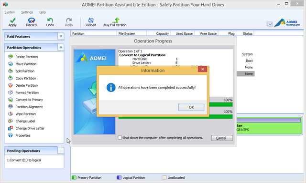Select the Properties icon in sidebar

(11, 135)
